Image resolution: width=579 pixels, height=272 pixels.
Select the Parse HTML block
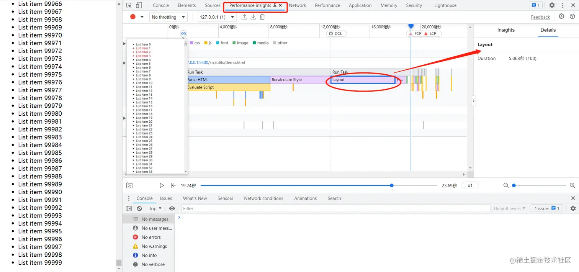(x=228, y=80)
